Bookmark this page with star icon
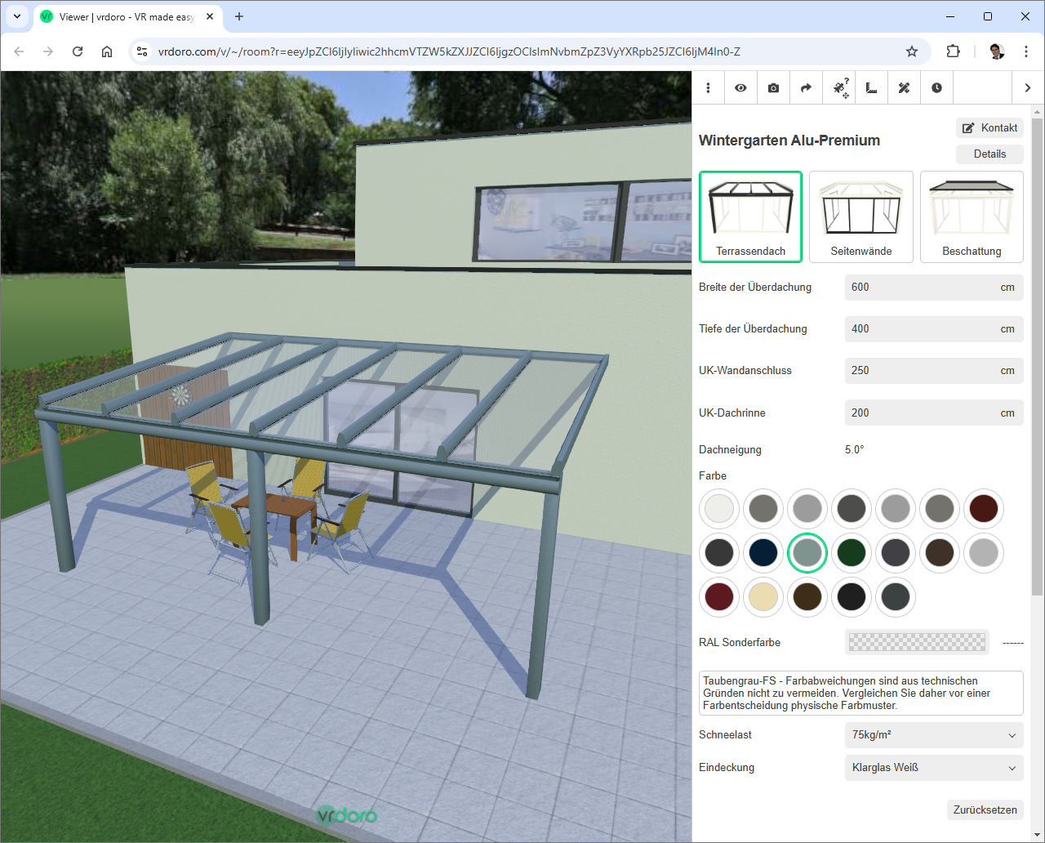The image size is (1045, 843). 912,51
